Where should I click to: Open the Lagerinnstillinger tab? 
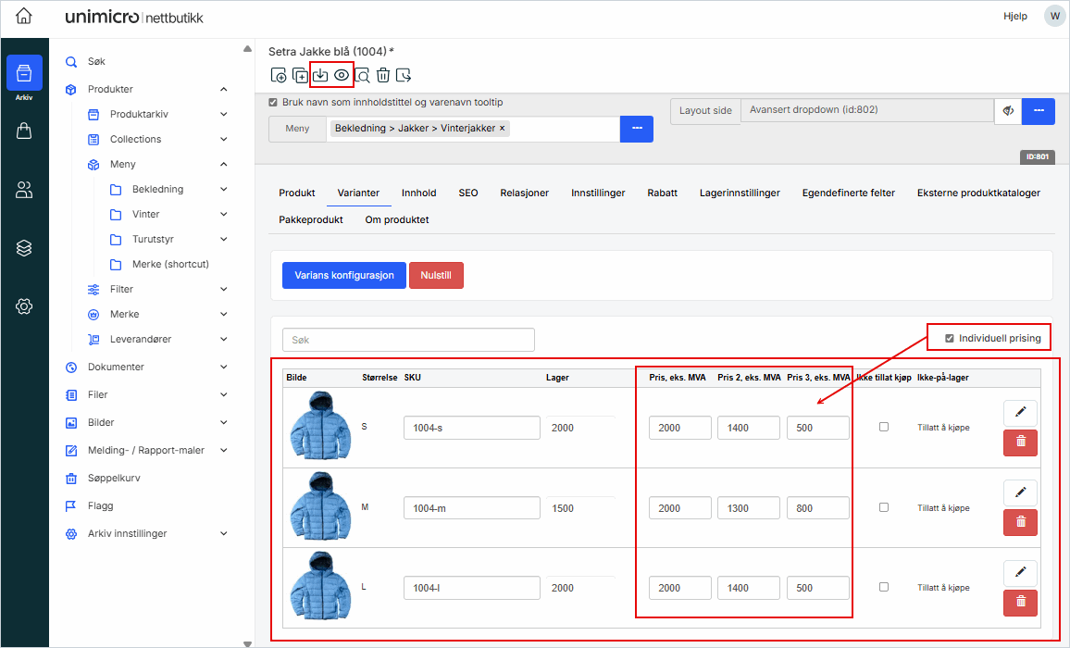740,193
